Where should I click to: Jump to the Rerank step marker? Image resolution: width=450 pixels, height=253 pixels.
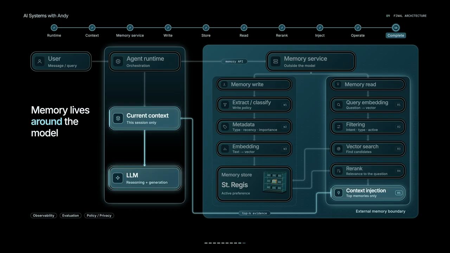(x=282, y=28)
